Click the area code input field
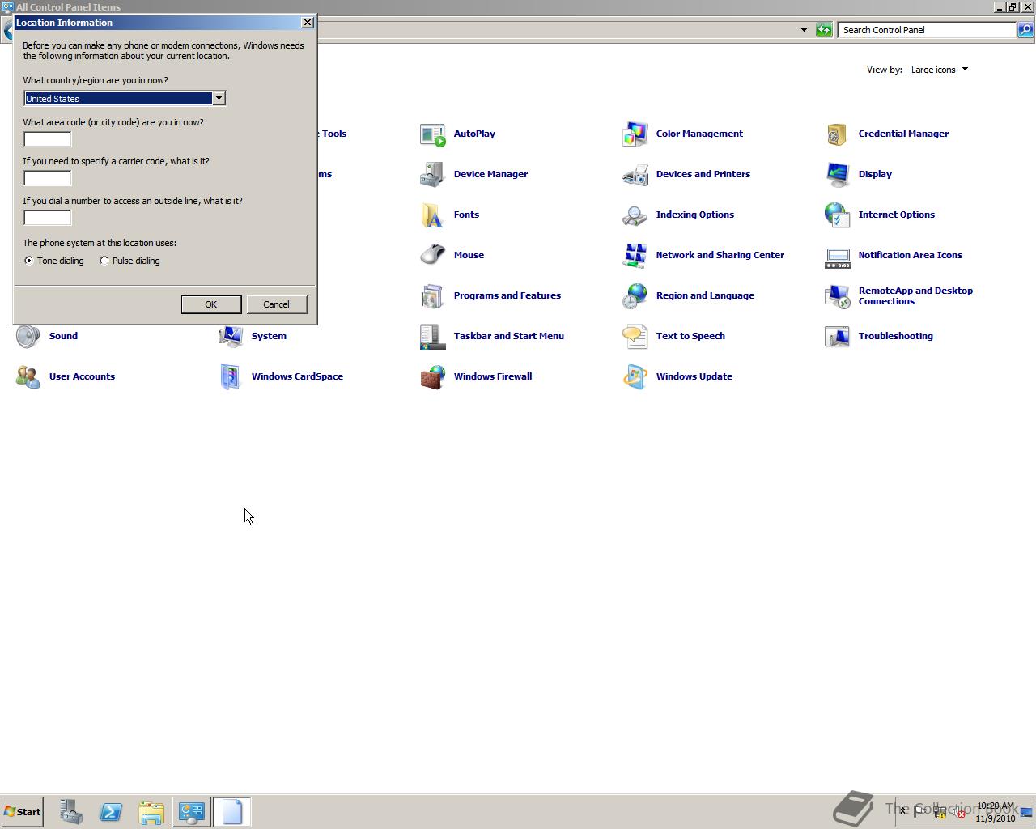The width and height of the screenshot is (1036, 829). tap(48, 139)
